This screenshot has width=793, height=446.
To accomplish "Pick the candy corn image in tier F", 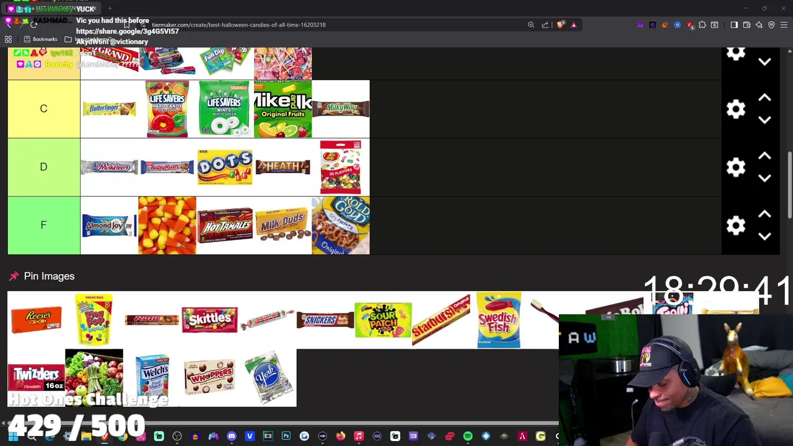I will pos(167,225).
